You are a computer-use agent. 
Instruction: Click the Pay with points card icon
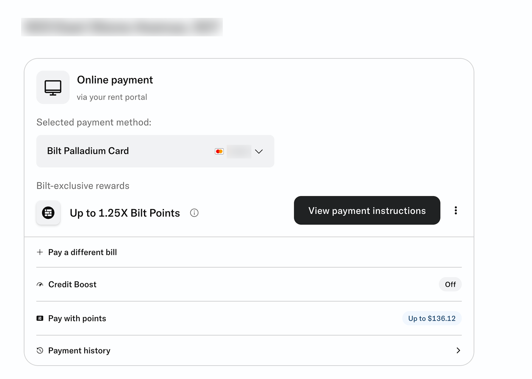40,318
